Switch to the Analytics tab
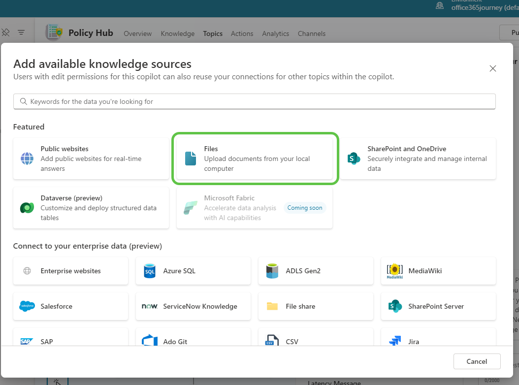This screenshot has height=385, width=519. click(x=275, y=33)
